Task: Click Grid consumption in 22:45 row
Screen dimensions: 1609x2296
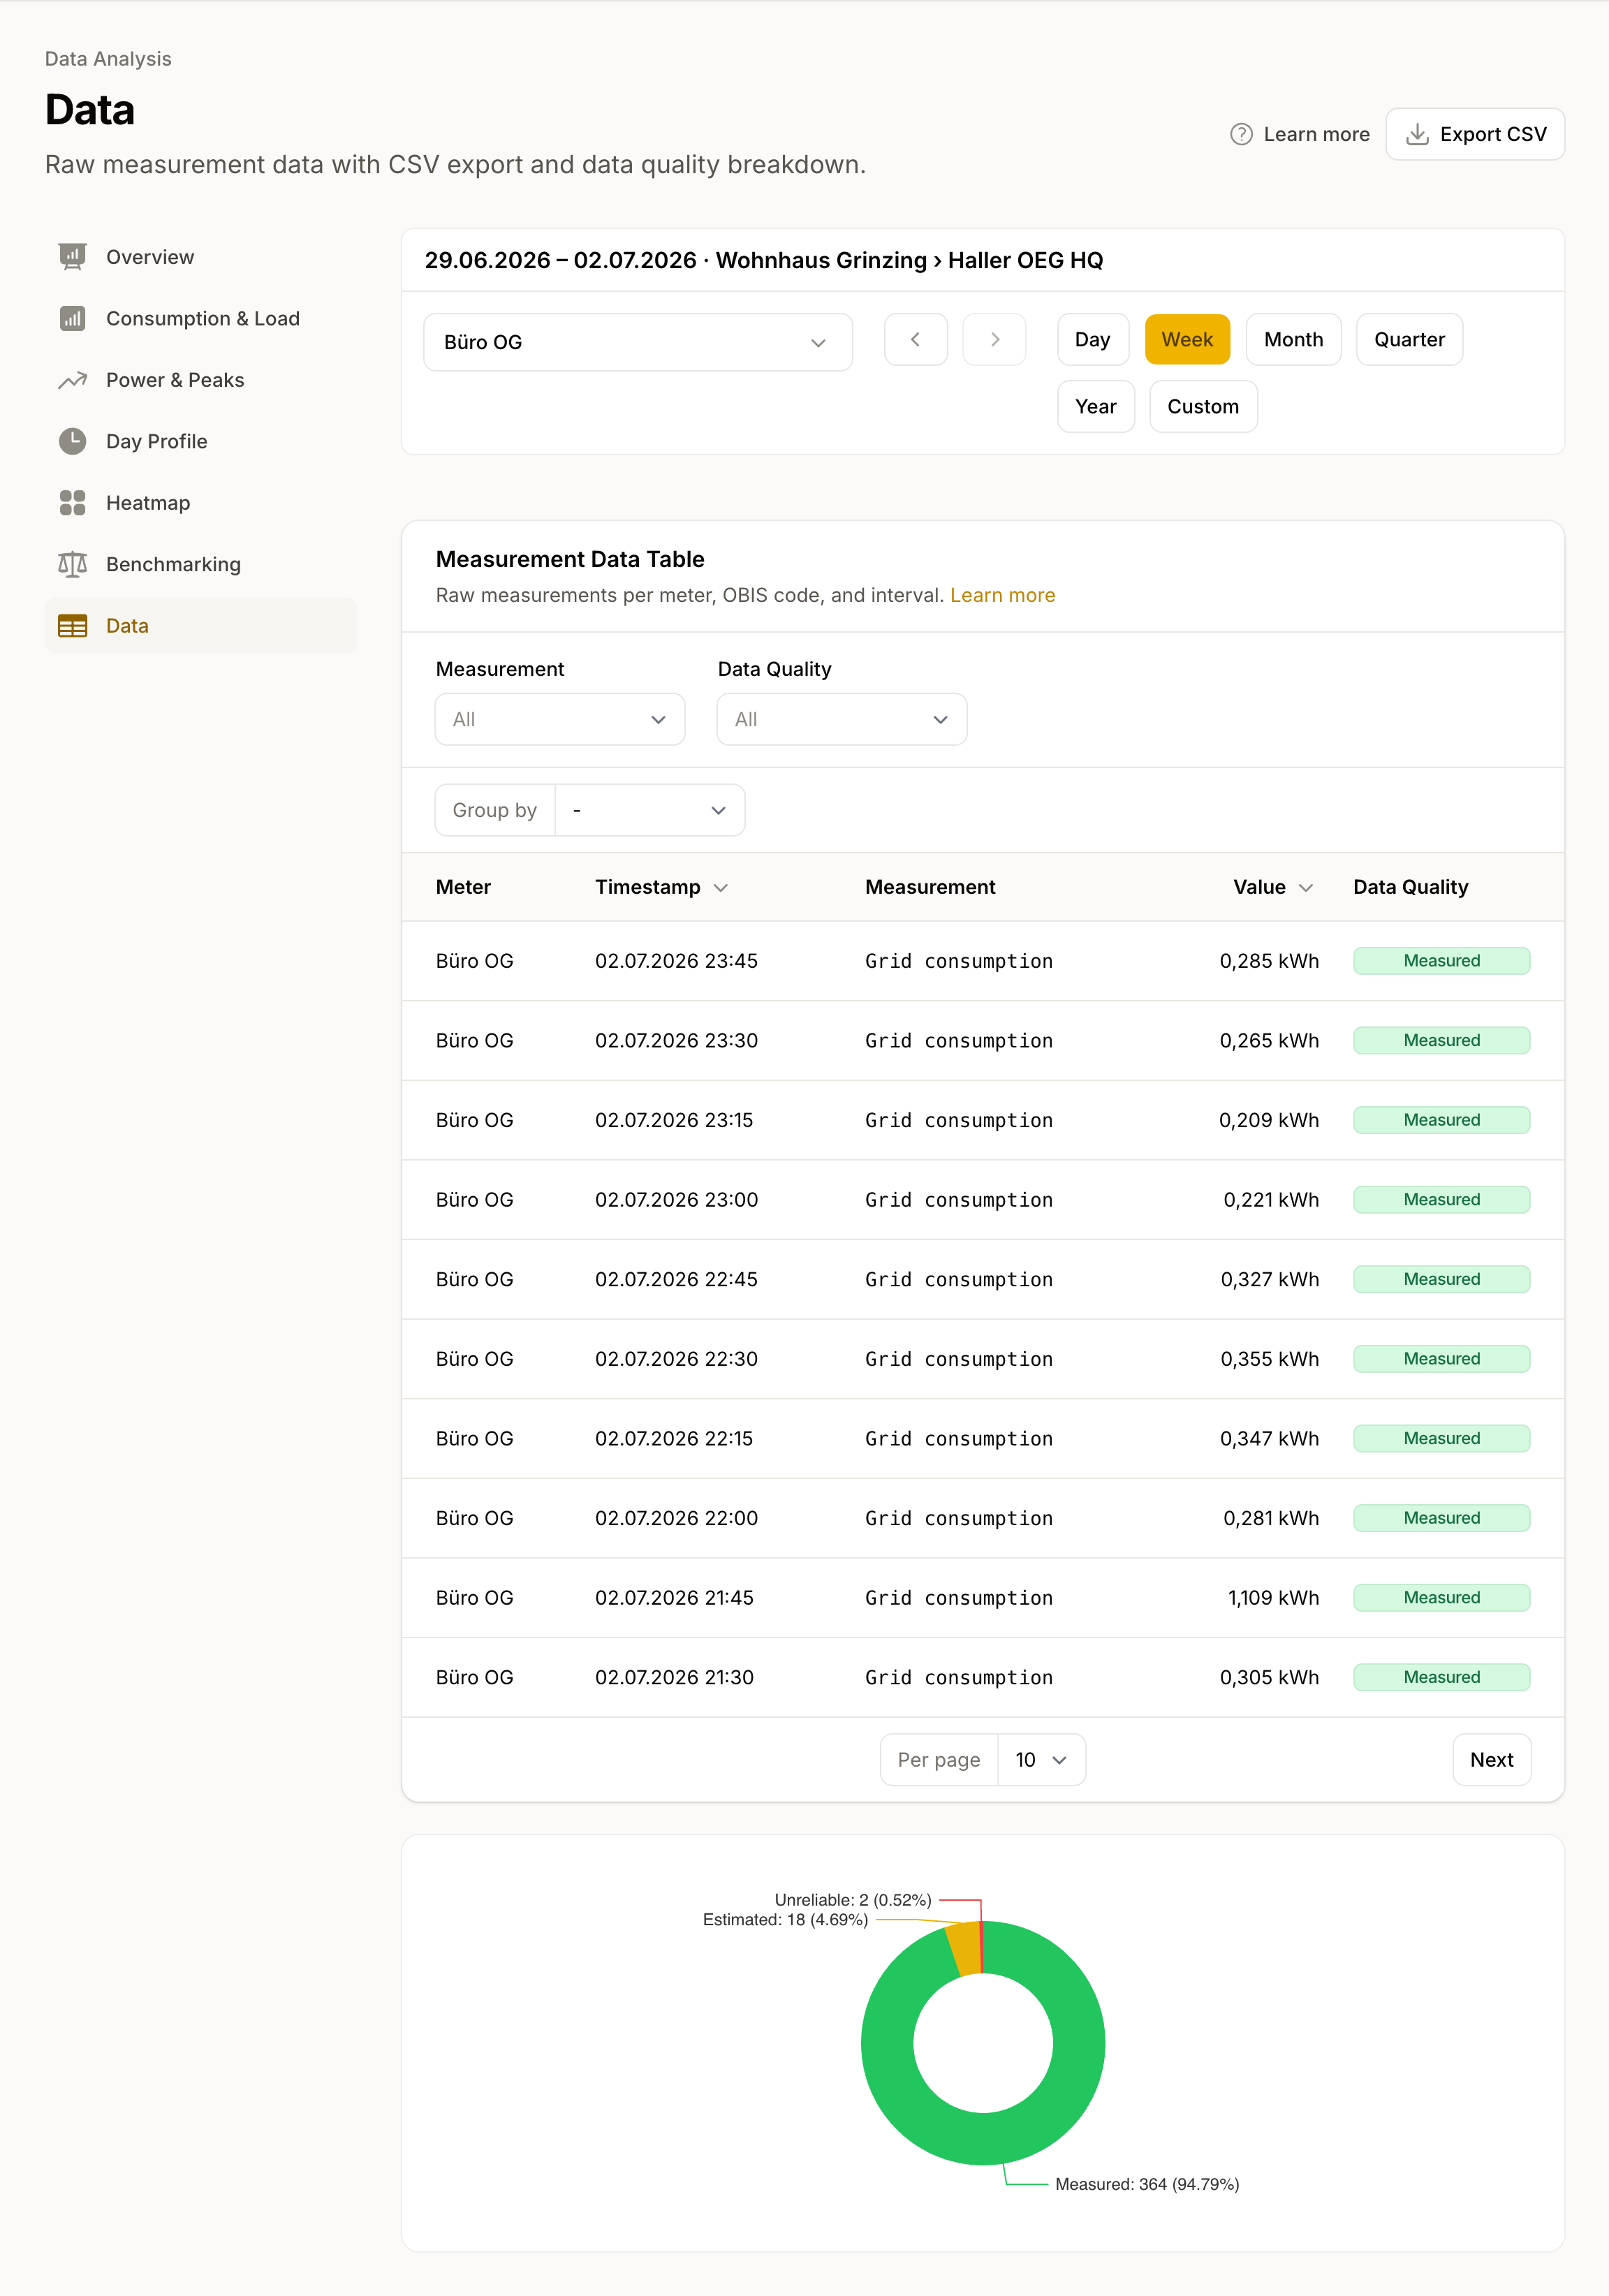Action: (x=958, y=1279)
